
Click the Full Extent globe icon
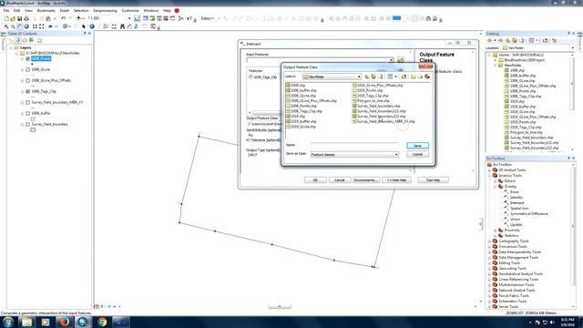click(x=26, y=26)
